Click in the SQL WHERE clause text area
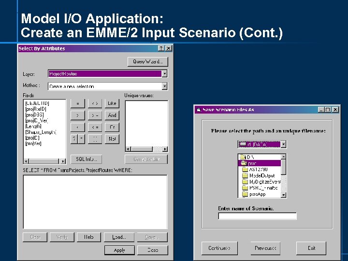The width and height of the screenshot is (348, 261). tap(95, 202)
